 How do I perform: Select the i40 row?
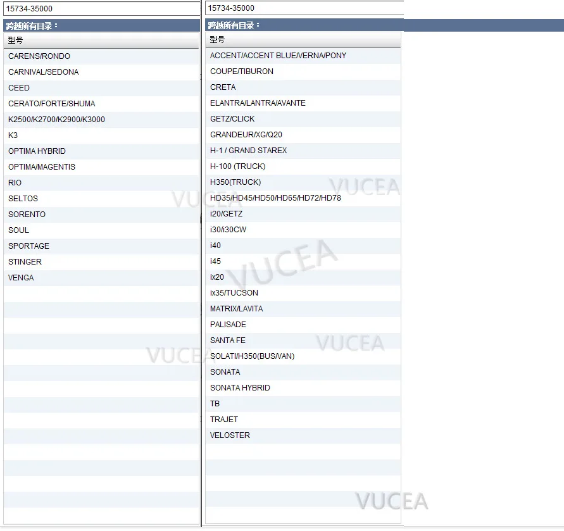pyautogui.click(x=303, y=246)
